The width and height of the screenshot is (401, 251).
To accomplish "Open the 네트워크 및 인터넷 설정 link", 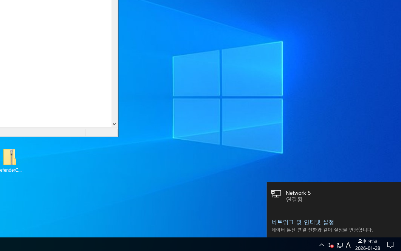I will tap(303, 222).
